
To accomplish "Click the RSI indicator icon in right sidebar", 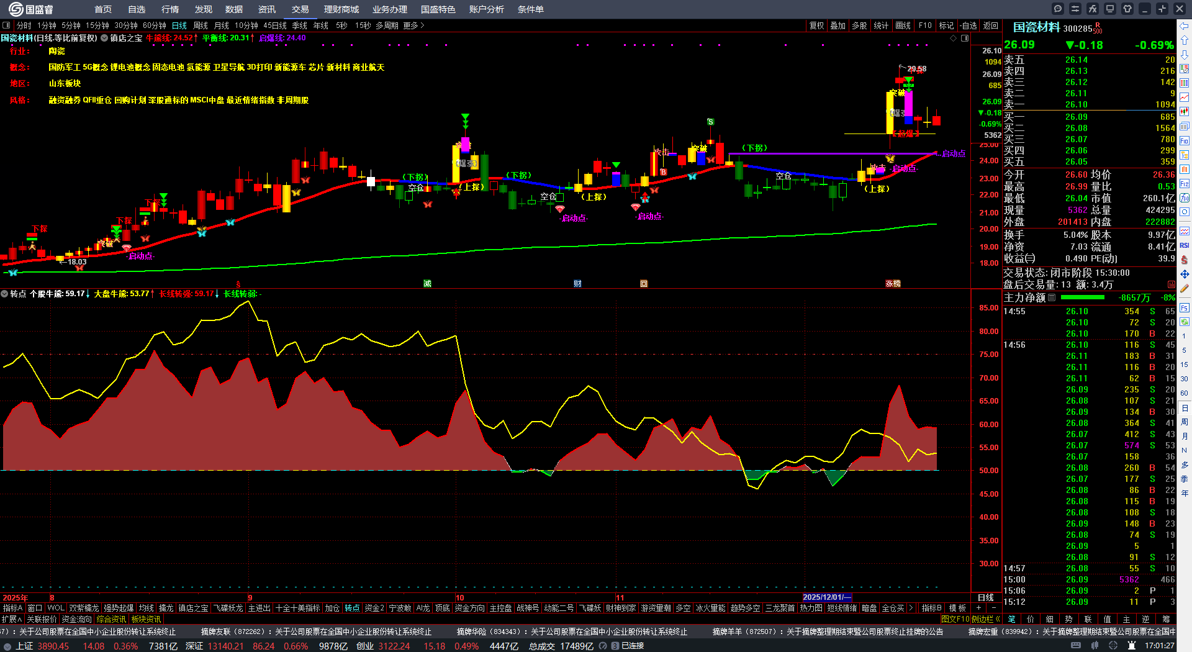I will [1185, 246].
